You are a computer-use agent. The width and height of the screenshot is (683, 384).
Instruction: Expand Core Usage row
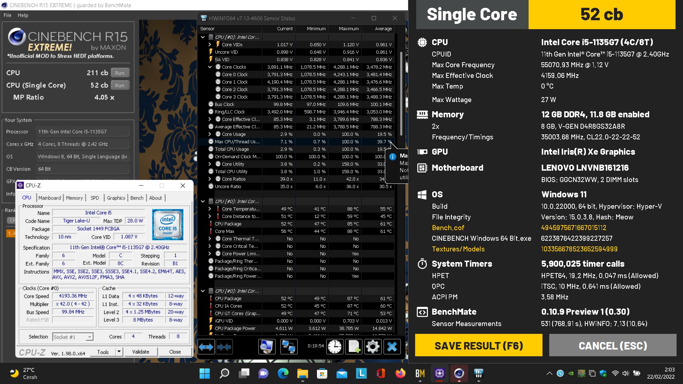(210, 134)
